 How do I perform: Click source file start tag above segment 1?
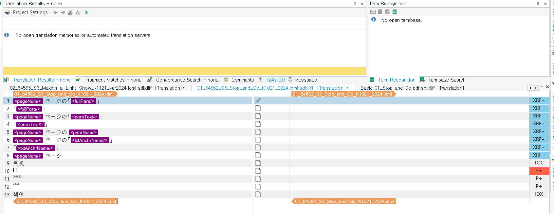(65, 94)
